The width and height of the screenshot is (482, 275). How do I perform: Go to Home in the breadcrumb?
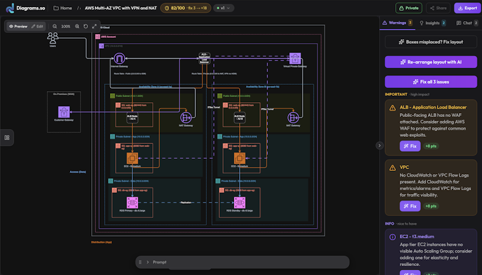tap(63, 8)
